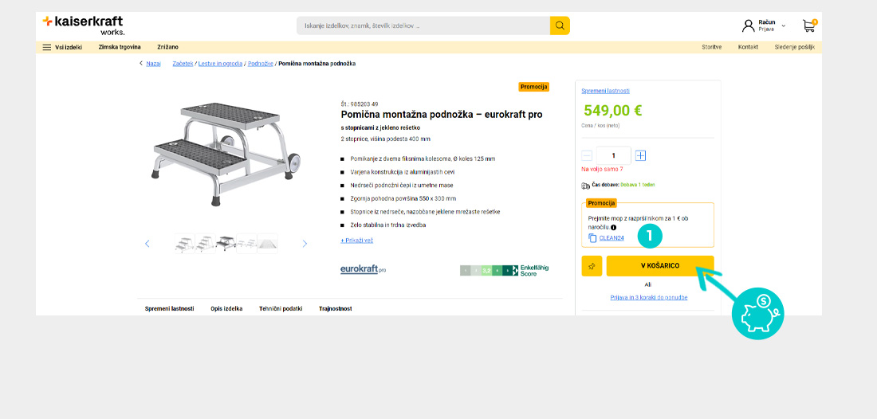The height and width of the screenshot is (419, 877).
Task: Switch to Opis izdelka tab
Action: (x=226, y=309)
